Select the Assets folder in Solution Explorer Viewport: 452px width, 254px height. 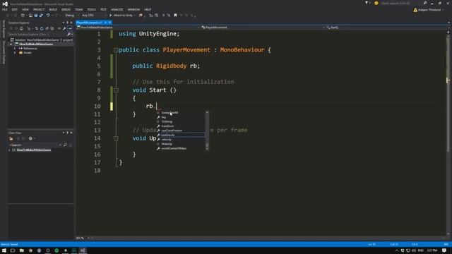[28, 53]
